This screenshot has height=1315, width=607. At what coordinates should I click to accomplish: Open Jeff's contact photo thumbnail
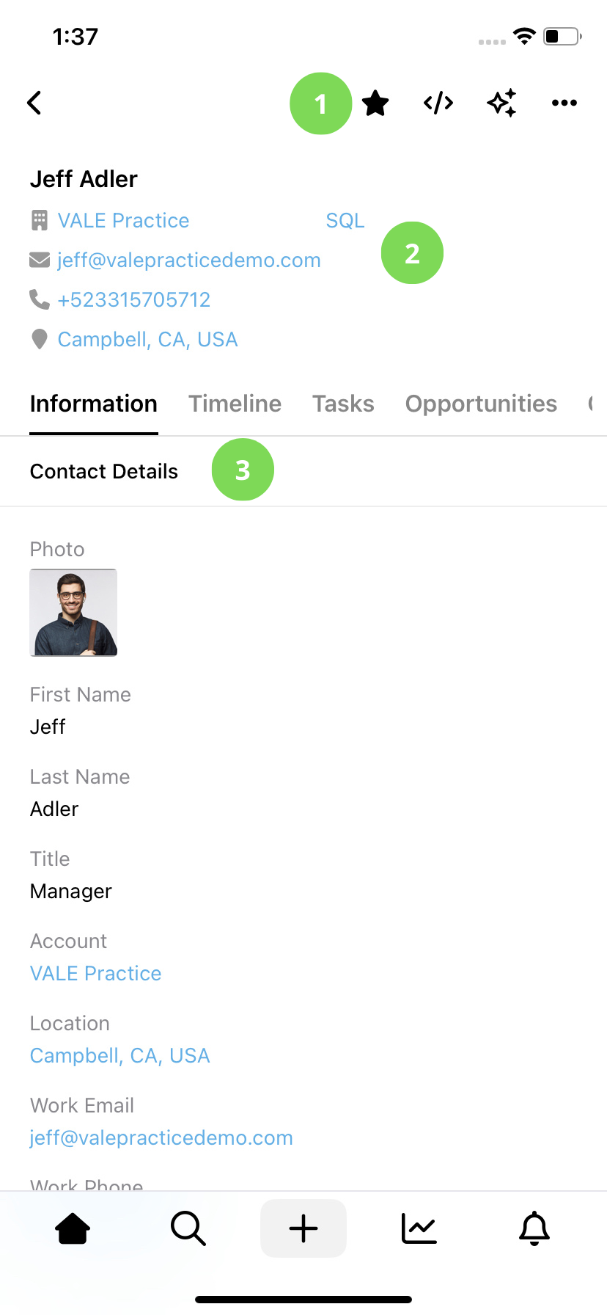73,613
